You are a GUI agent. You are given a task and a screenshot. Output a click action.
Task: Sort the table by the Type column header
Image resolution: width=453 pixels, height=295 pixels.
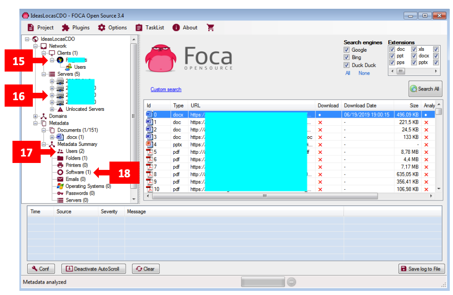(x=179, y=105)
